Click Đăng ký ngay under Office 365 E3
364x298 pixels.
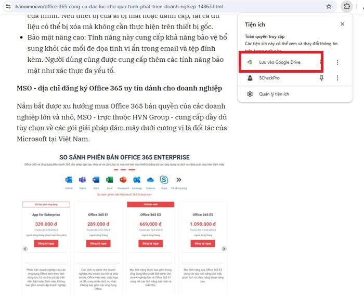coord(151,243)
